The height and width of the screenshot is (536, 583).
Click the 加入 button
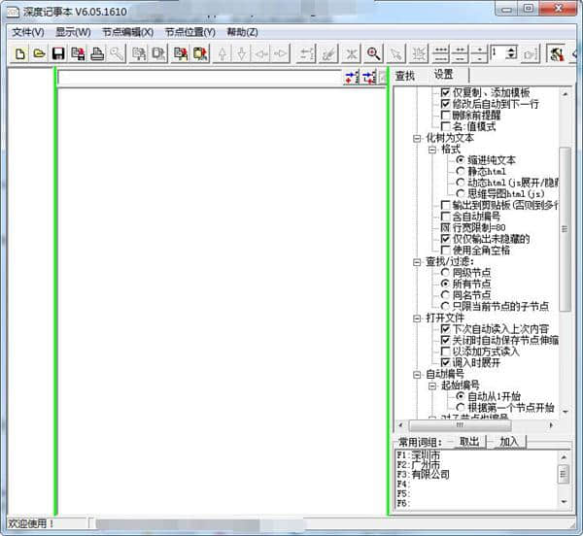(507, 442)
